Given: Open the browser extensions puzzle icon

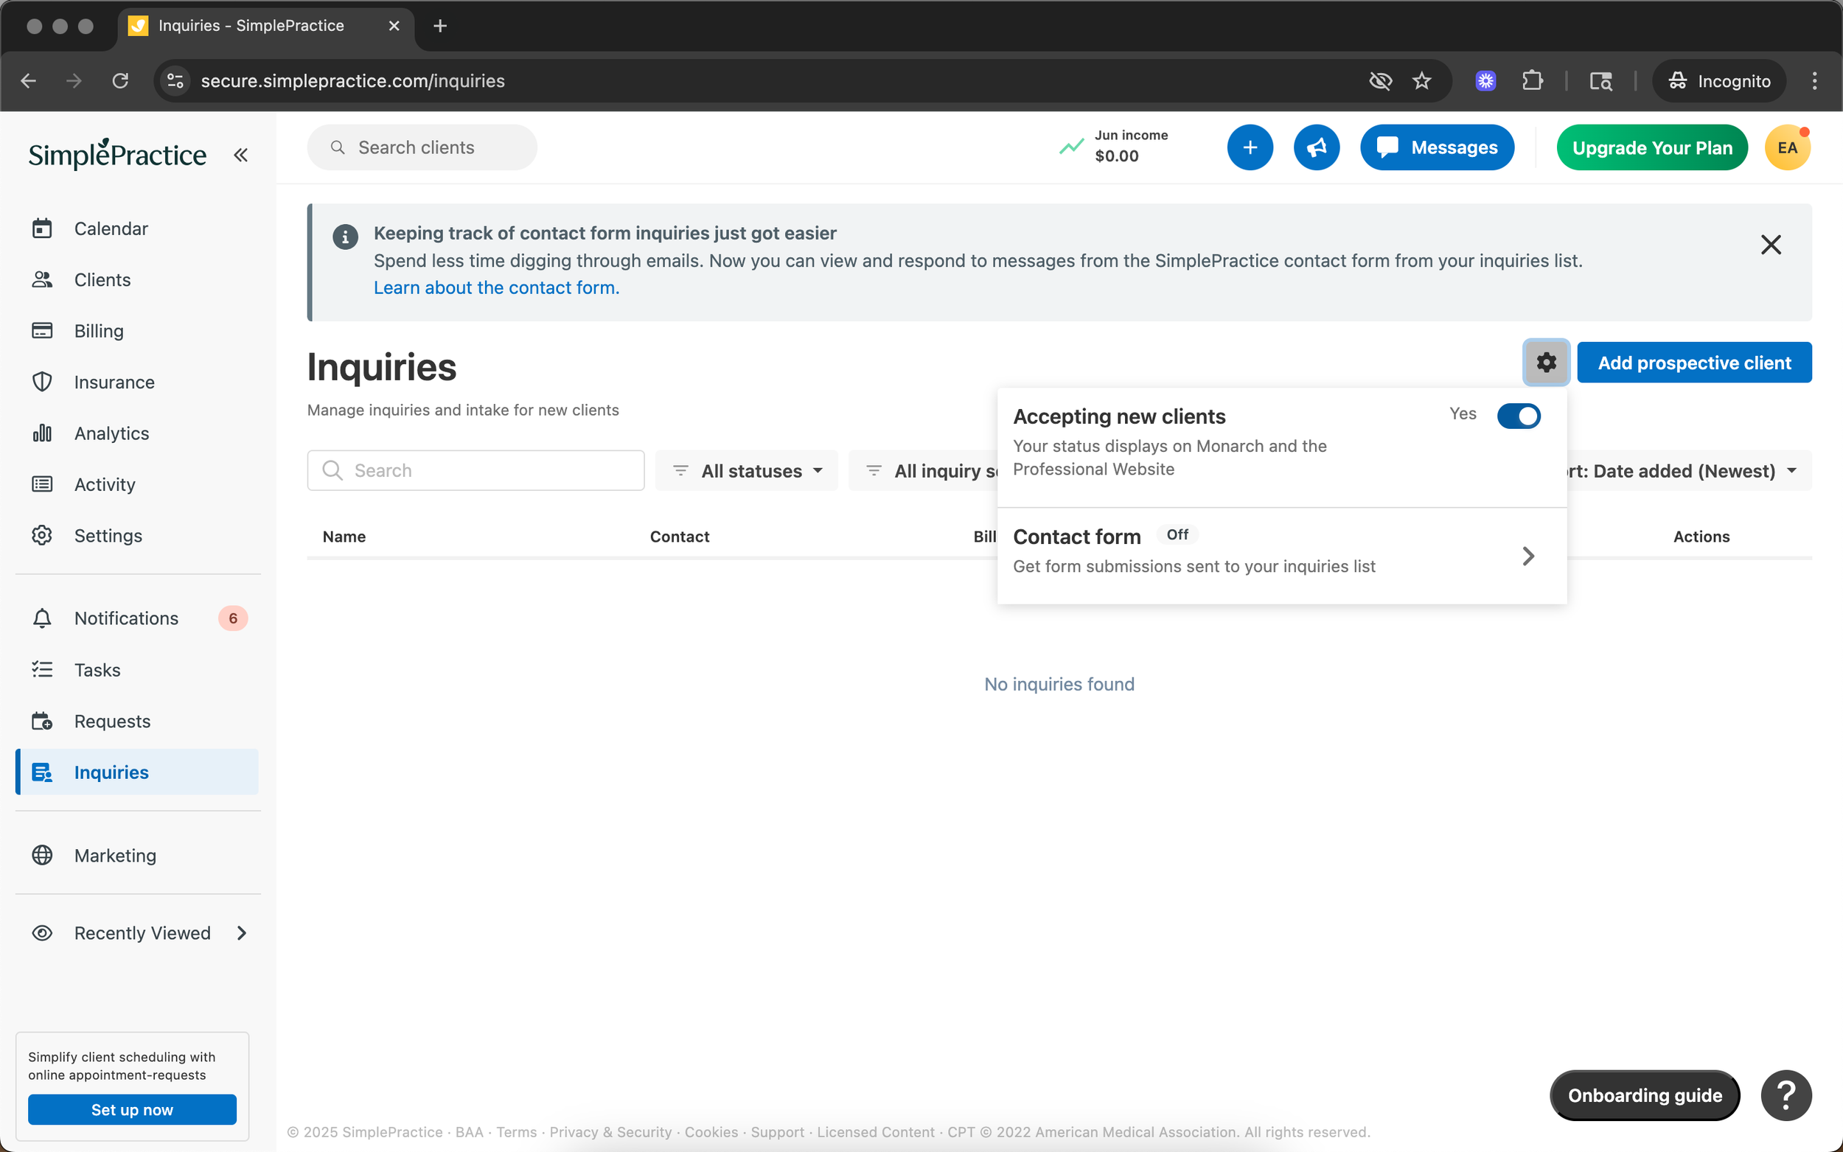Looking at the screenshot, I should [x=1532, y=81].
